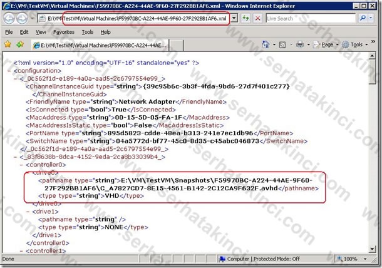Image resolution: width=382 pixels, height=268 pixels.
Task: Refresh the page with the green arrows
Action: 246,19
